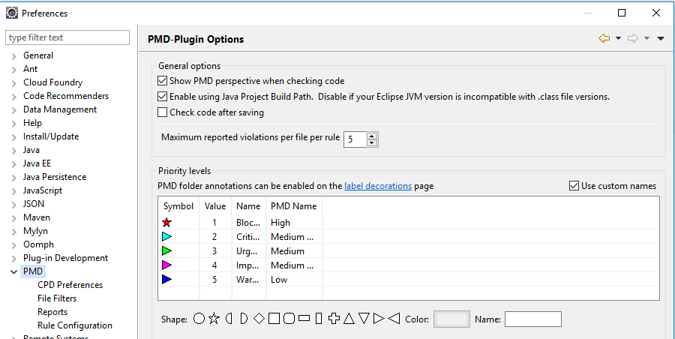Viewport: 675px width, 339px height.
Task: Uncheck Use custom names option
Action: [x=574, y=186]
